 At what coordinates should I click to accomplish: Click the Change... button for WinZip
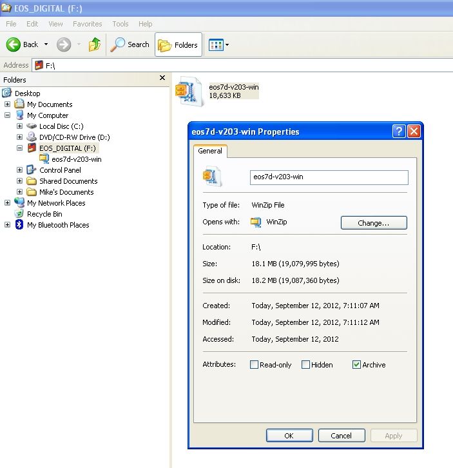[x=374, y=223]
